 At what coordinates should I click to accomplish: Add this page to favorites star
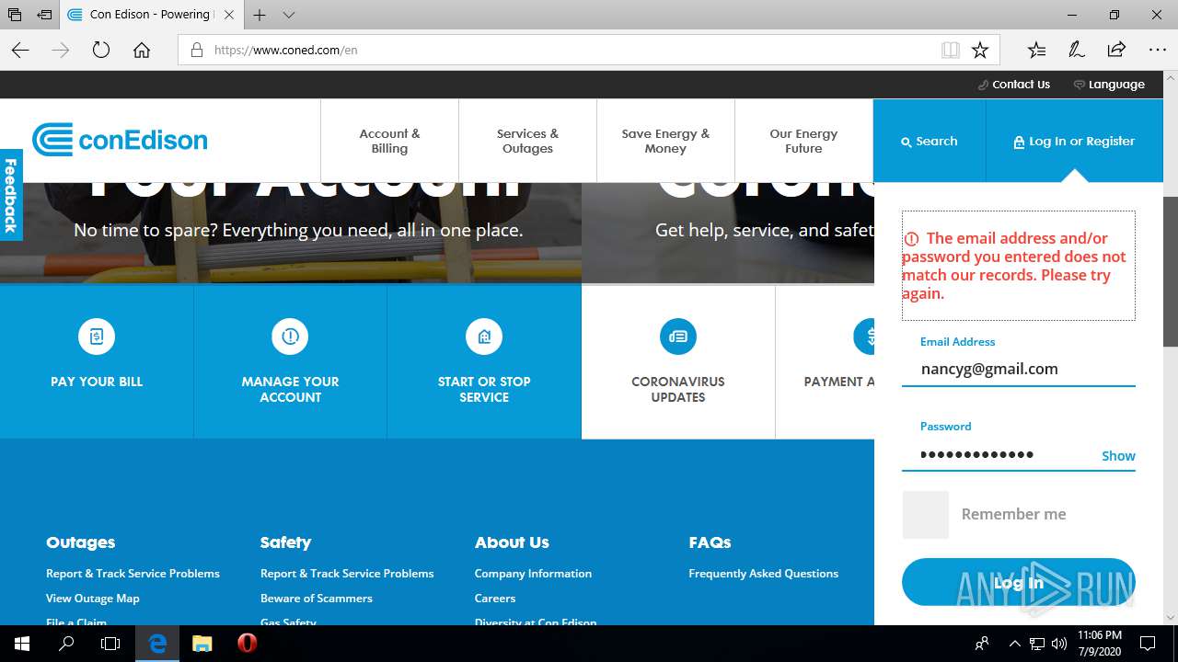(980, 51)
